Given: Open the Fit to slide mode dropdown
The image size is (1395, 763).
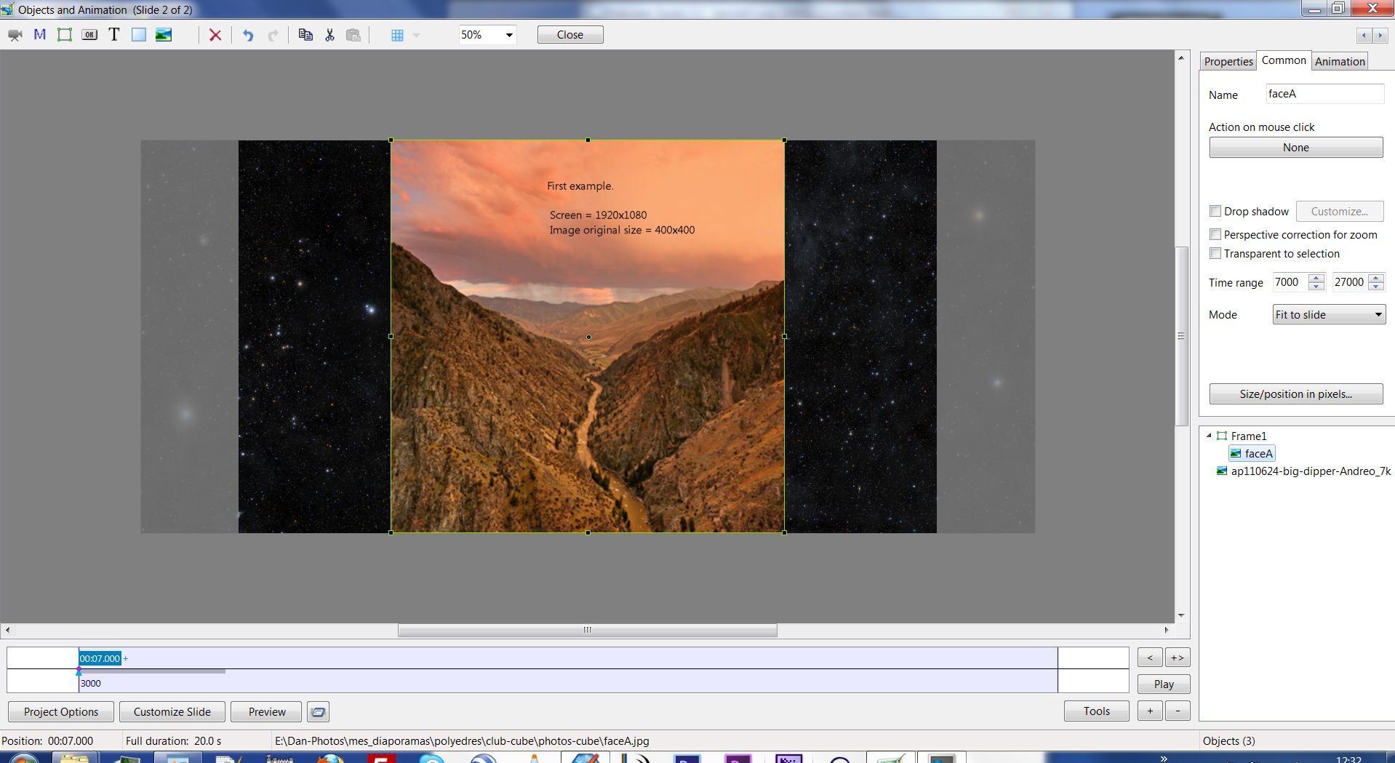Looking at the screenshot, I should 1377,314.
